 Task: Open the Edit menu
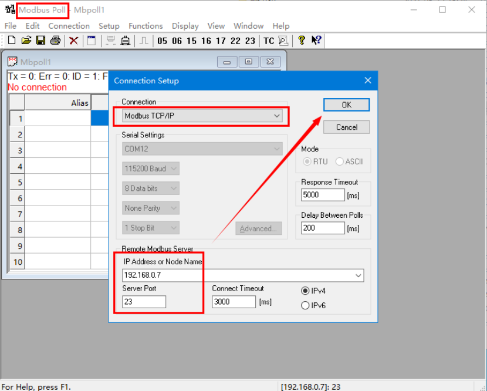coord(32,26)
